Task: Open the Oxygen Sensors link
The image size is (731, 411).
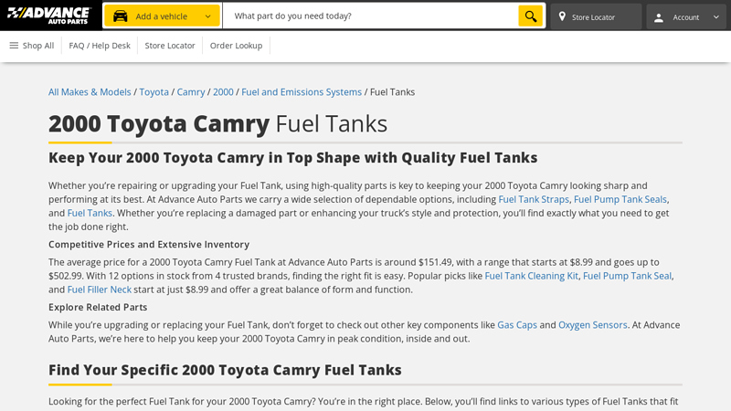Action: [592, 325]
